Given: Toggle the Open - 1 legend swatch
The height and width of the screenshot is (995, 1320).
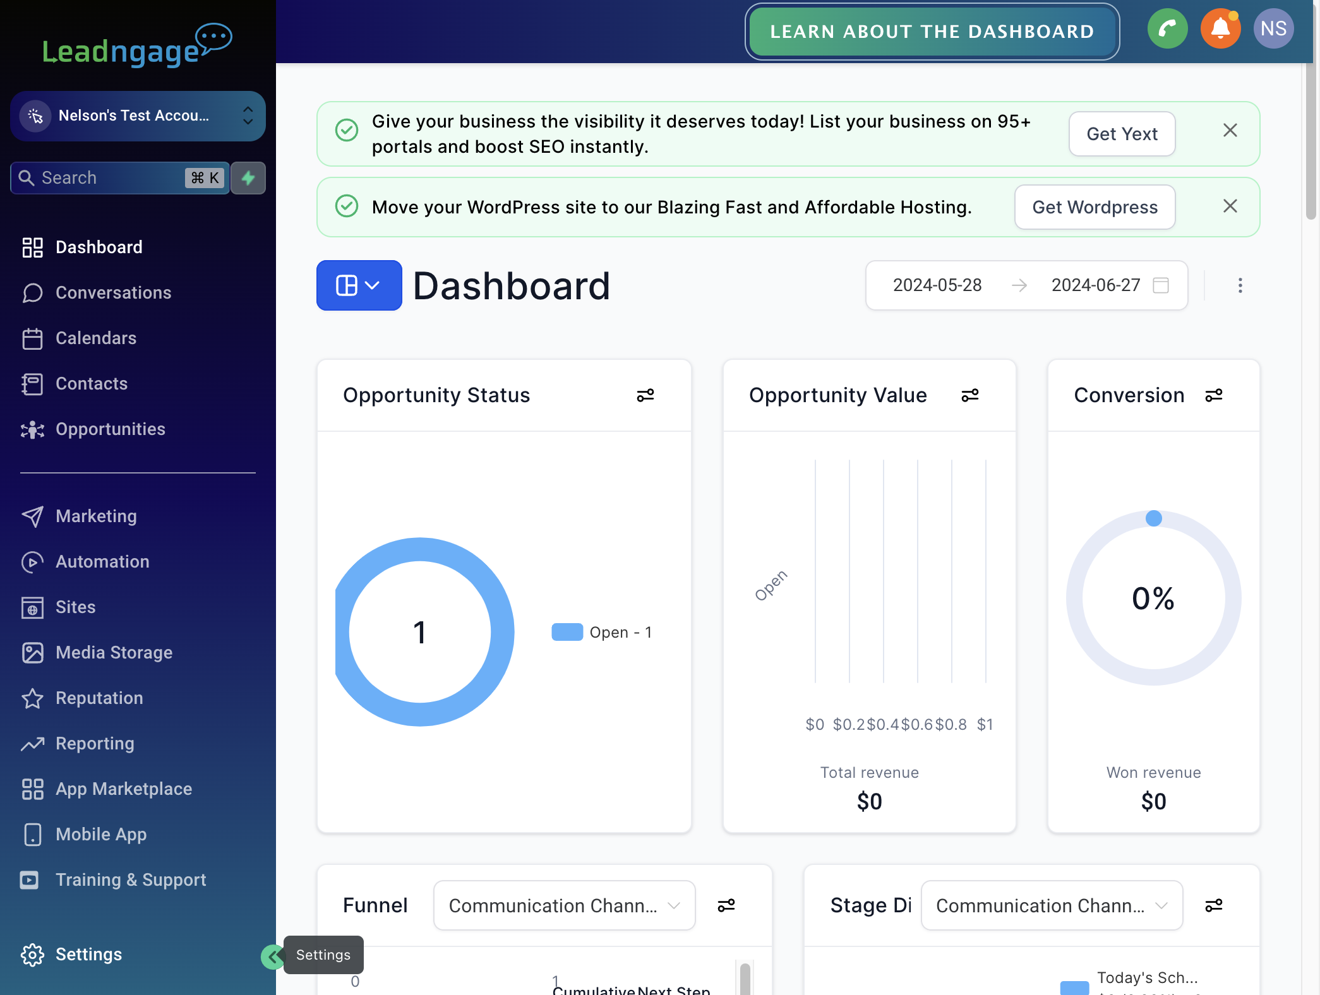Looking at the screenshot, I should (x=567, y=632).
